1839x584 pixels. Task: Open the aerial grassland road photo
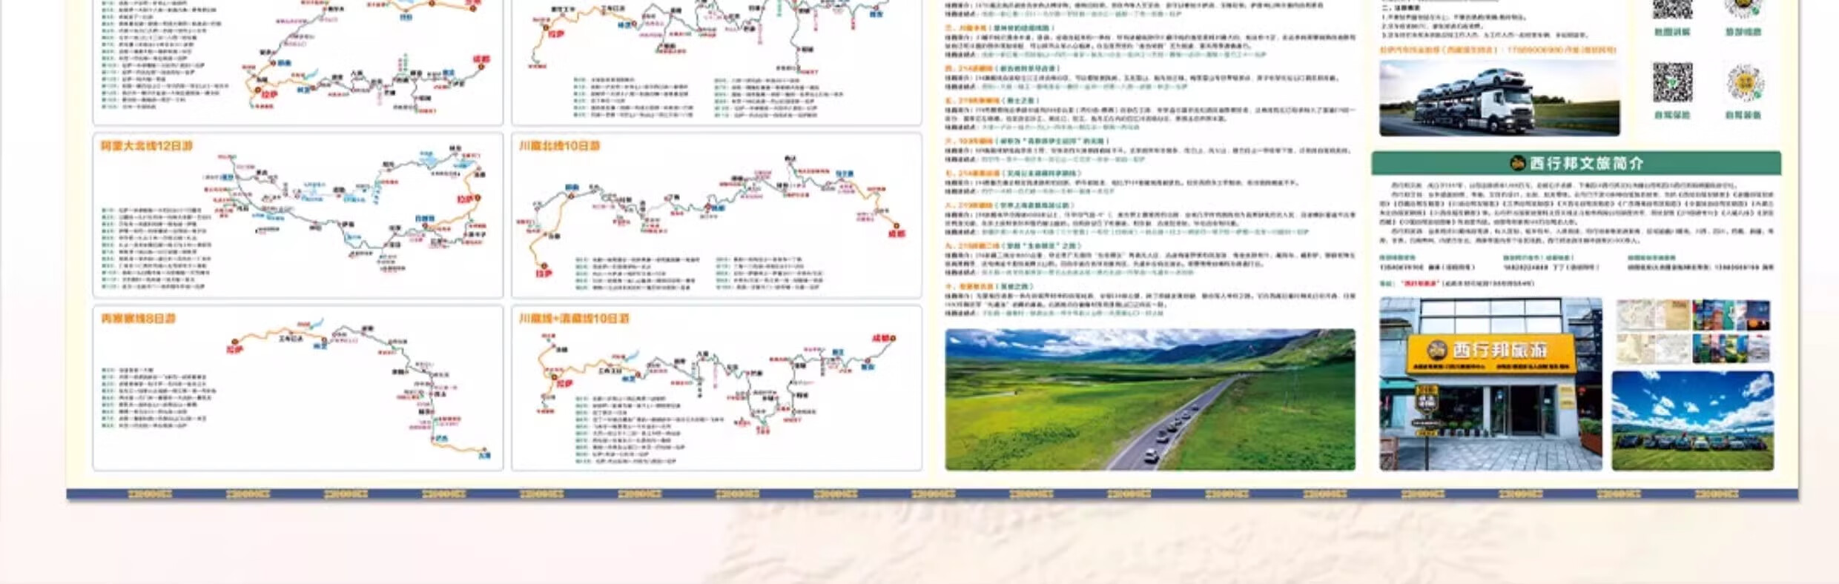point(1150,399)
